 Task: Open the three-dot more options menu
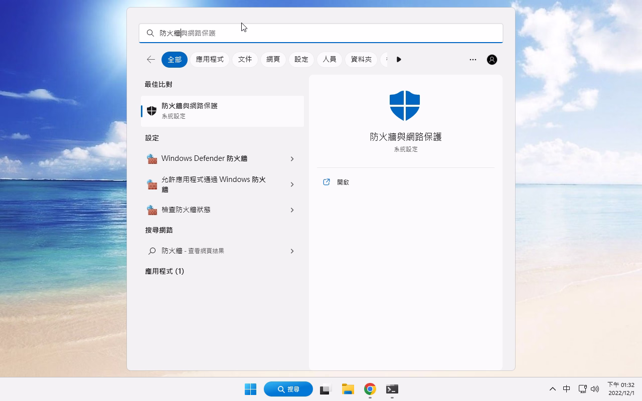pyautogui.click(x=472, y=60)
